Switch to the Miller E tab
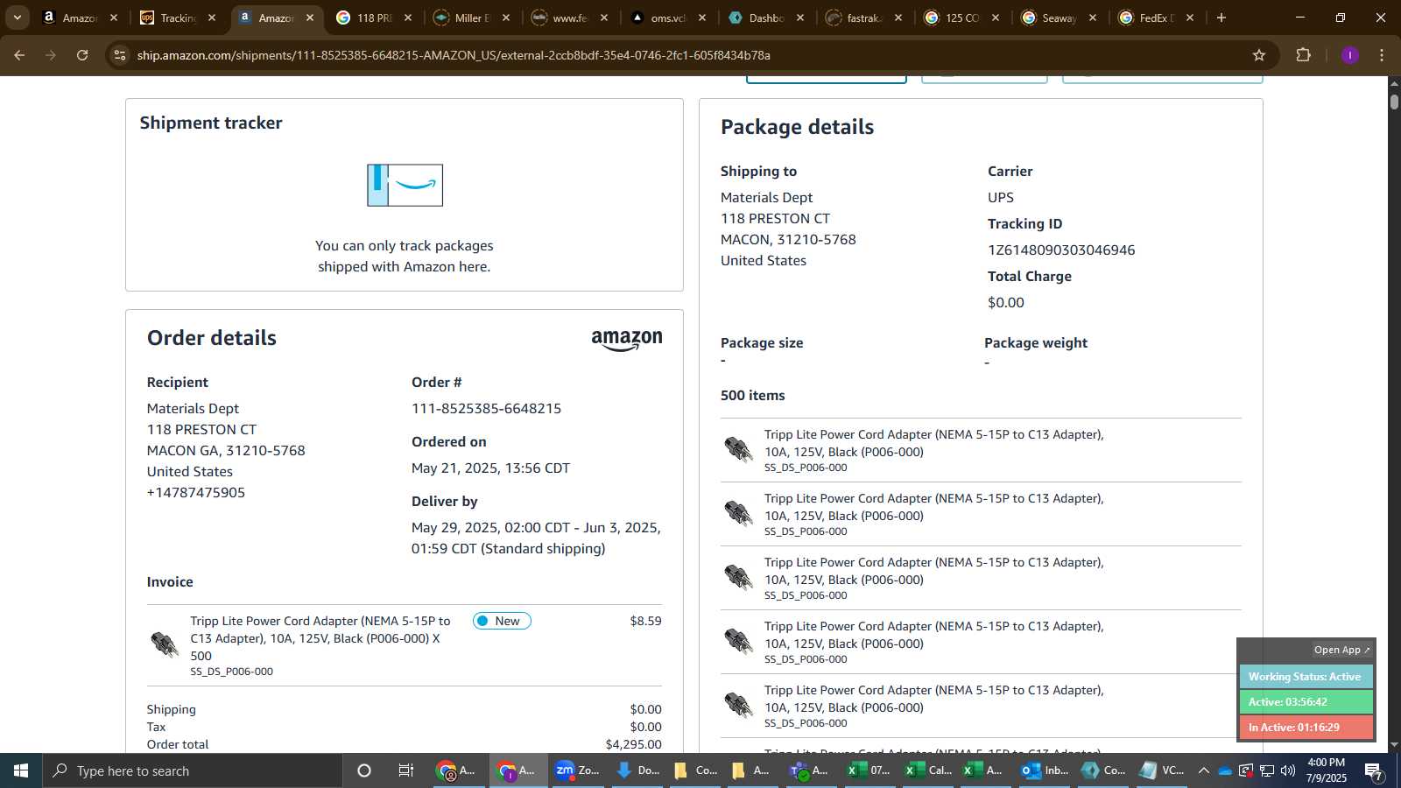 pyautogui.click(x=473, y=18)
